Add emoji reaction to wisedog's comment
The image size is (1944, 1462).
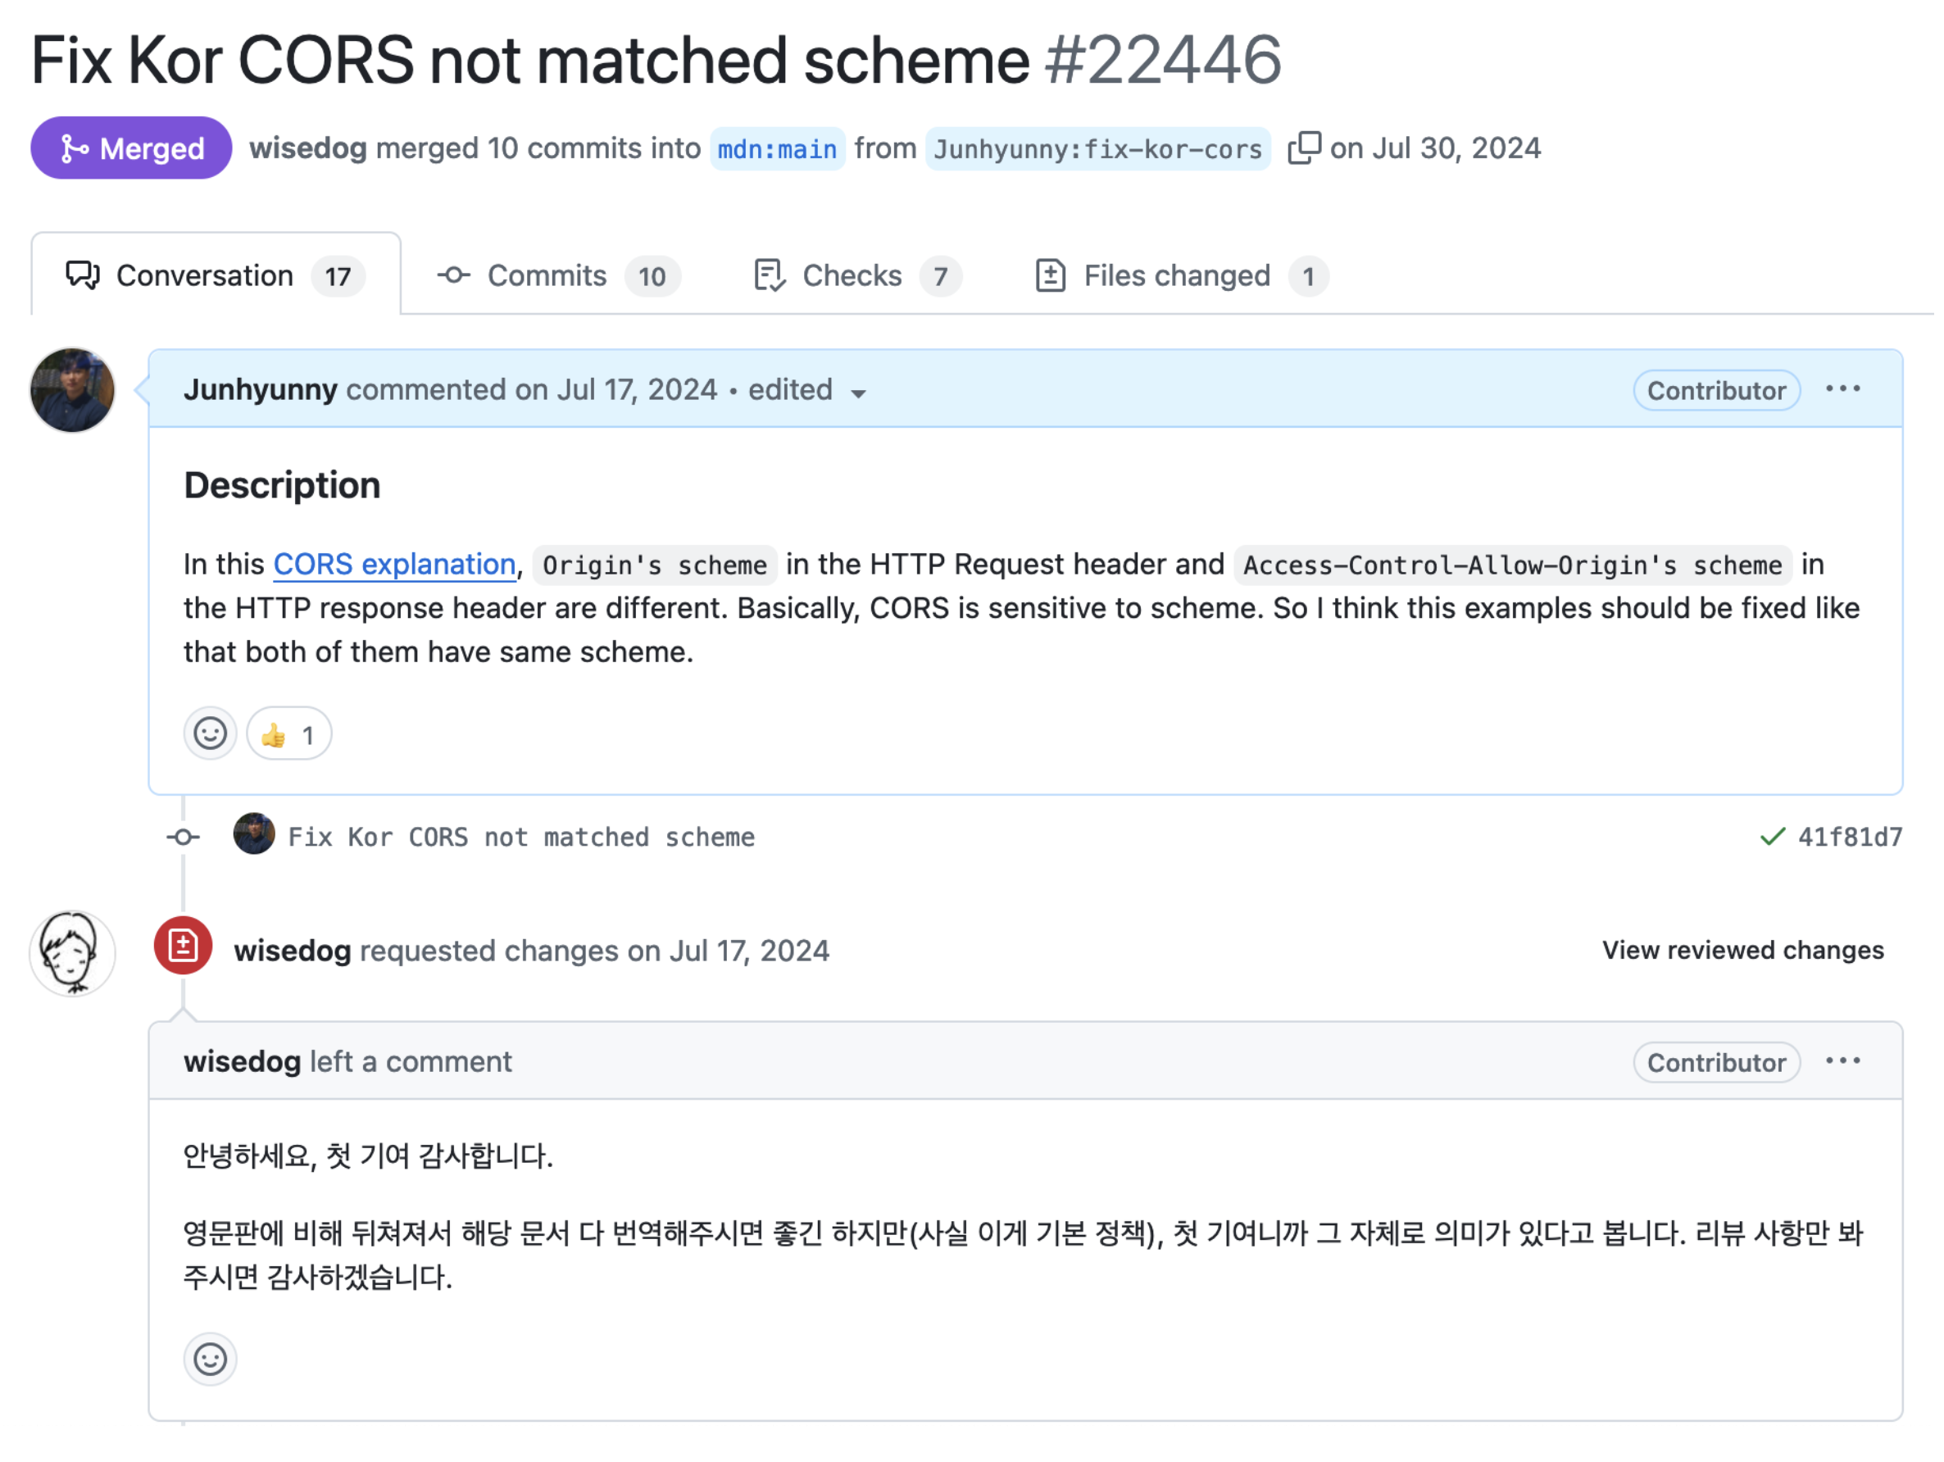pos(210,1360)
